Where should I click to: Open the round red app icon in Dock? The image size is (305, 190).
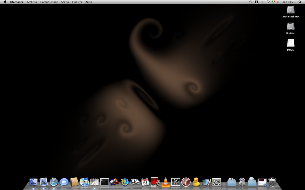(186, 182)
